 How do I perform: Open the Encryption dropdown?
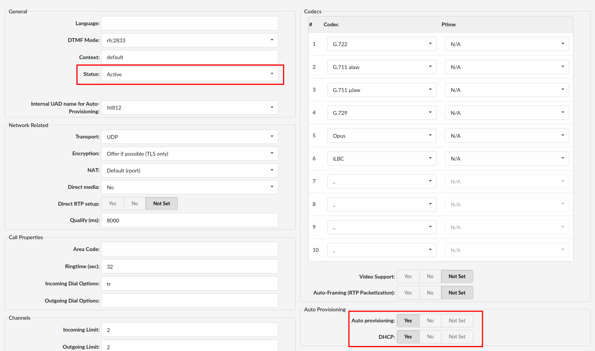pyautogui.click(x=190, y=153)
